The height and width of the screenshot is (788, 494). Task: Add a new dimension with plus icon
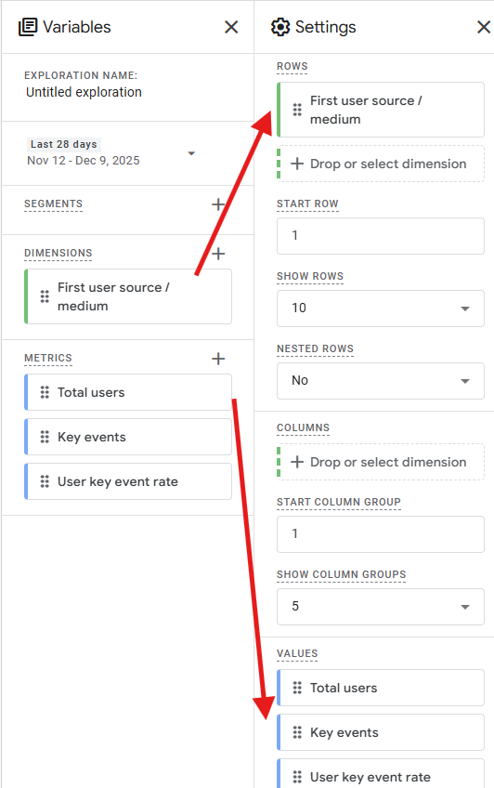(x=218, y=254)
